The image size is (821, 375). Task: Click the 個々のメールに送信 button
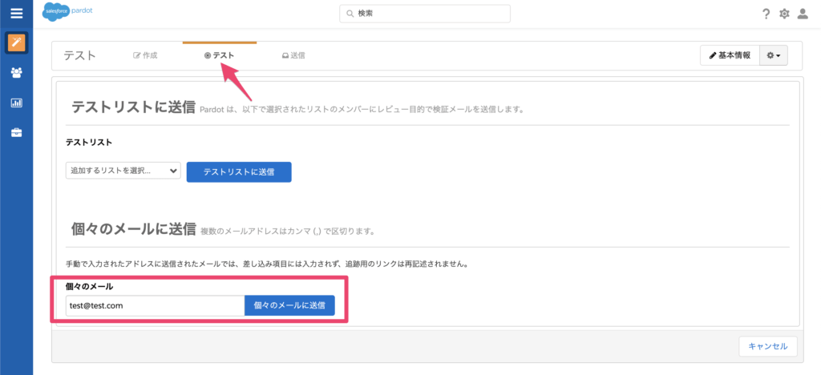coord(289,306)
